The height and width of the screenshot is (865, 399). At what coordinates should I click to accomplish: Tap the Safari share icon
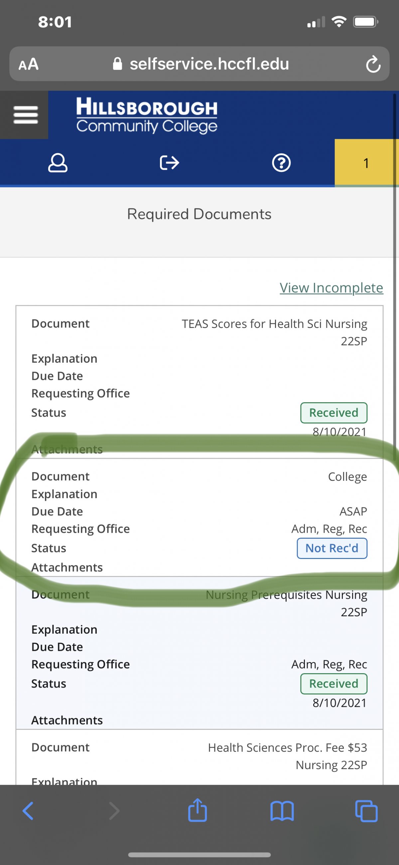coord(198,810)
